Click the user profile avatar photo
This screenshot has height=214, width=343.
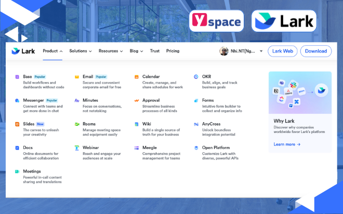point(224,51)
